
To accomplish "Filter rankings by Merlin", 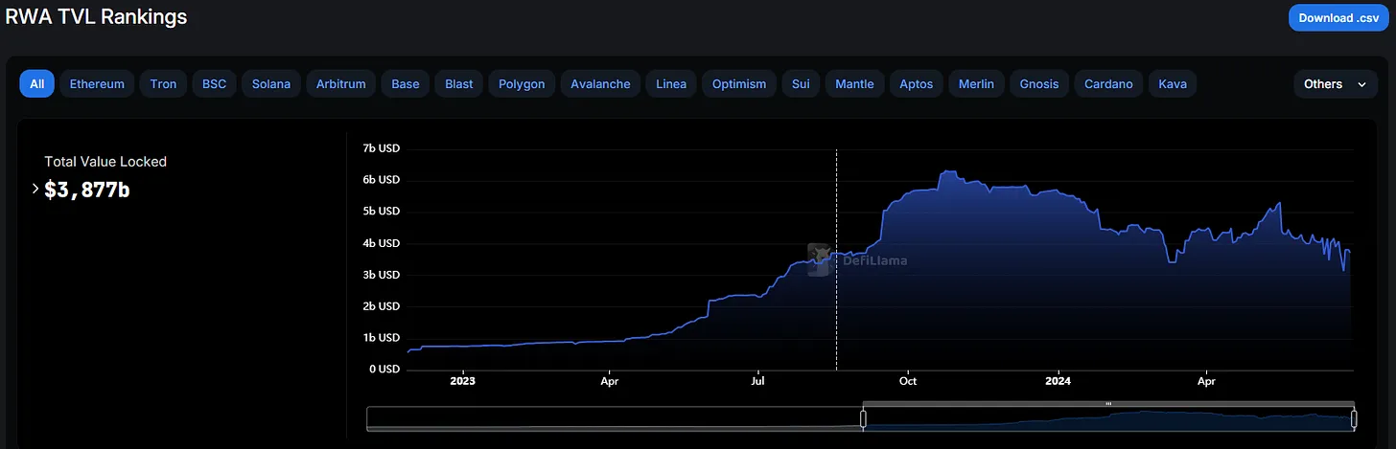I will pyautogui.click(x=977, y=84).
